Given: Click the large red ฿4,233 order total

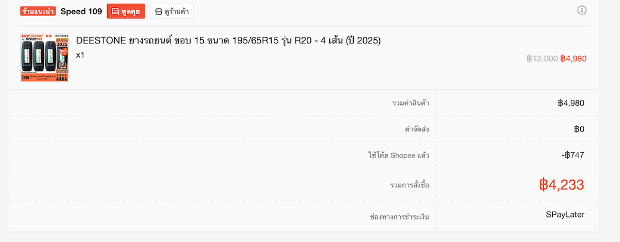Looking at the screenshot, I should [x=562, y=185].
